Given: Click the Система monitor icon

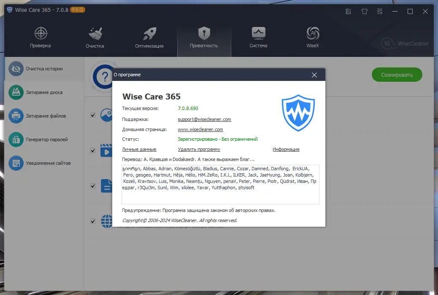Looking at the screenshot, I should tap(258, 33).
